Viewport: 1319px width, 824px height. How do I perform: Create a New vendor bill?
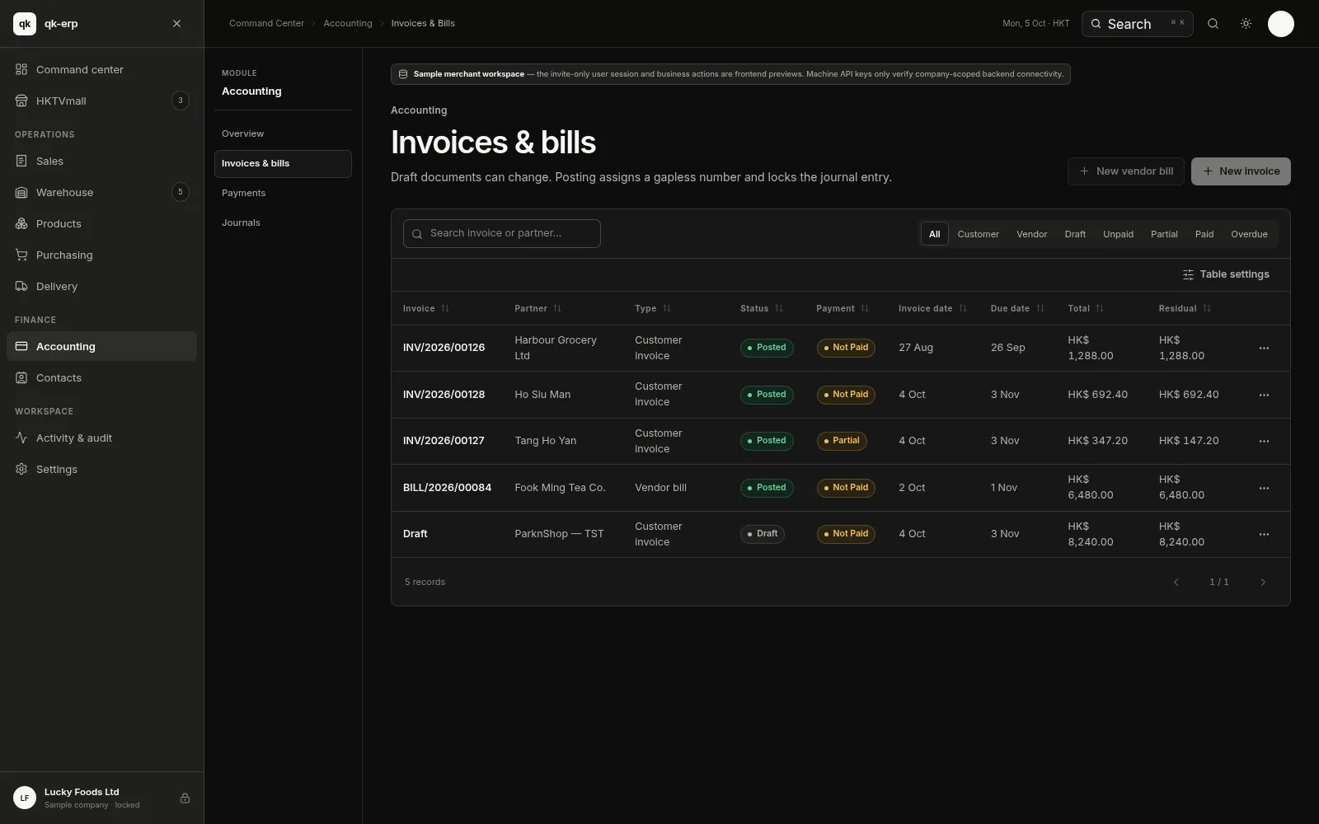[x=1126, y=171]
